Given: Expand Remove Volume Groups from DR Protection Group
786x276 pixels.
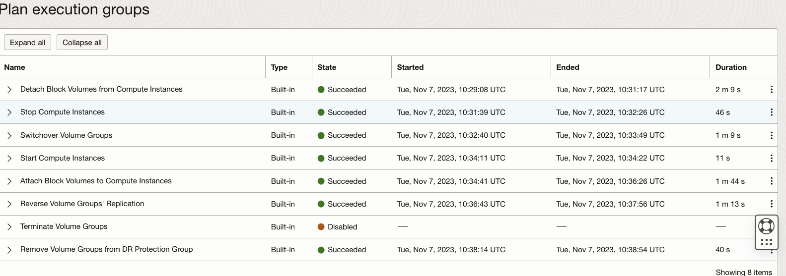Looking at the screenshot, I should [9, 250].
